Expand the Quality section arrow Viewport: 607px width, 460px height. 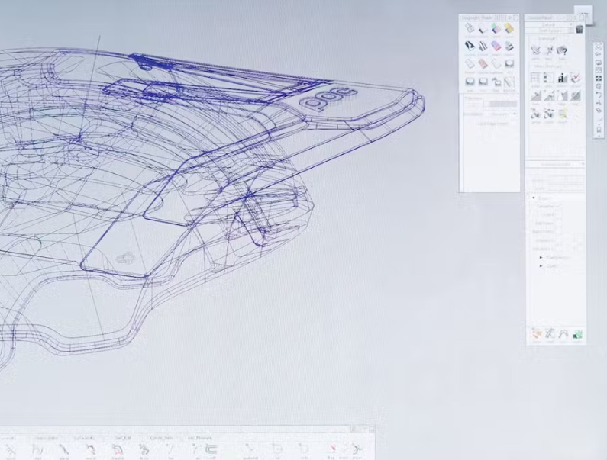(541, 266)
